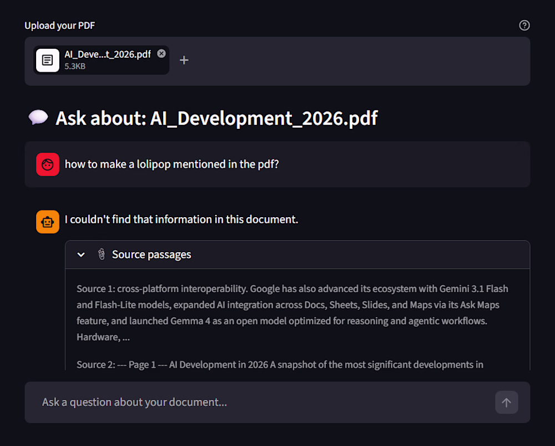Click the 'Upload your PDF' label
The height and width of the screenshot is (446, 555).
[x=60, y=26]
